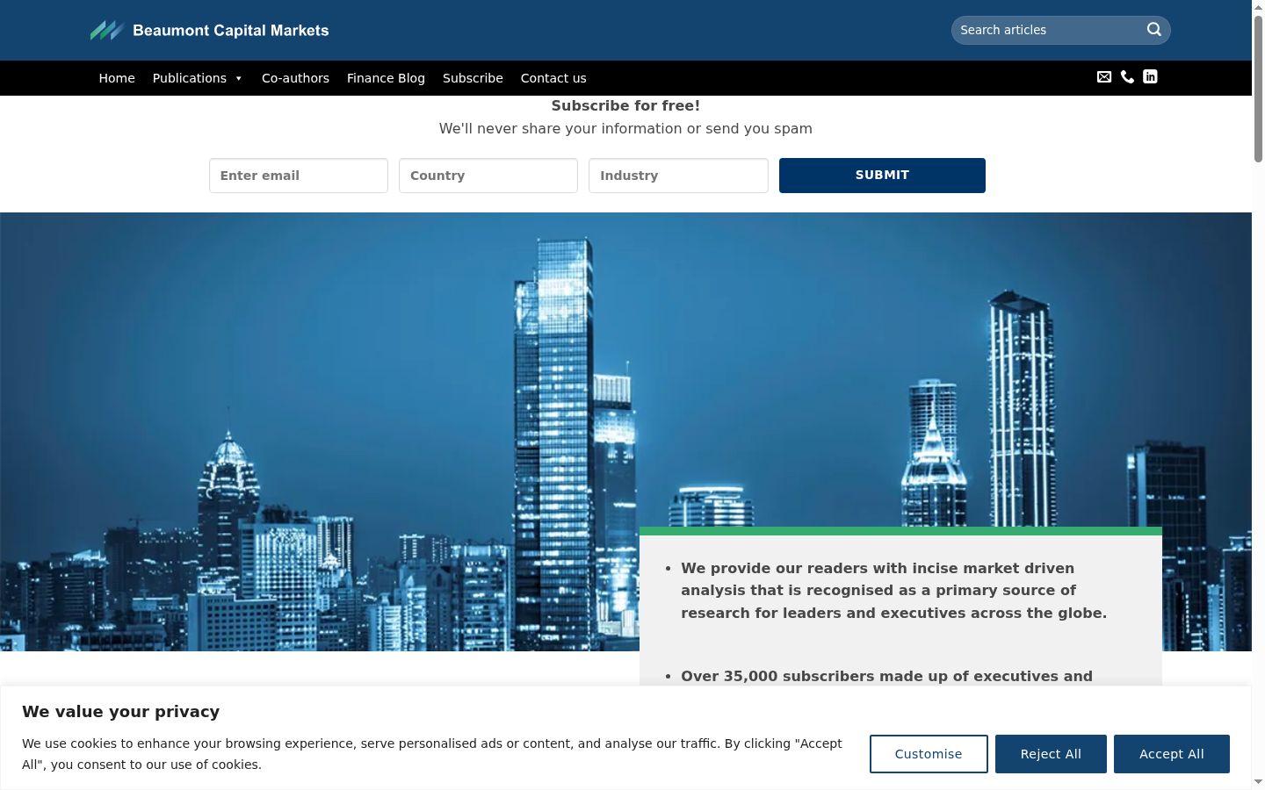This screenshot has width=1265, height=790.
Task: Click the Enter email input field
Action: click(299, 176)
